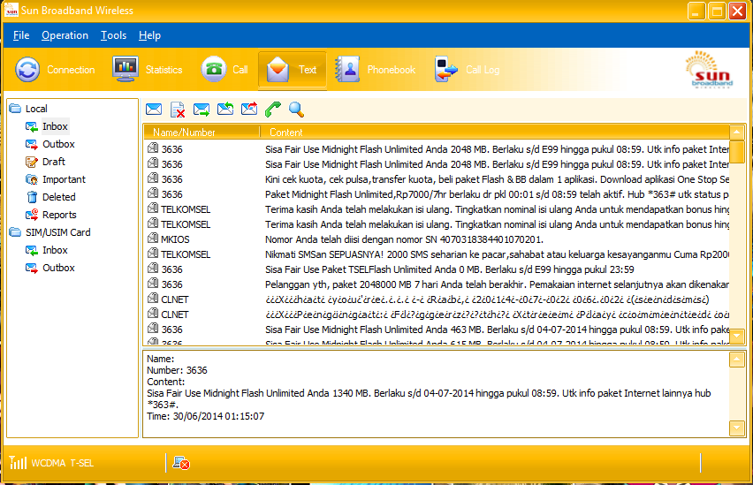This screenshot has height=485, width=753.
Task: Click the Time 30/06/2014 line in preview
Action: pos(206,416)
